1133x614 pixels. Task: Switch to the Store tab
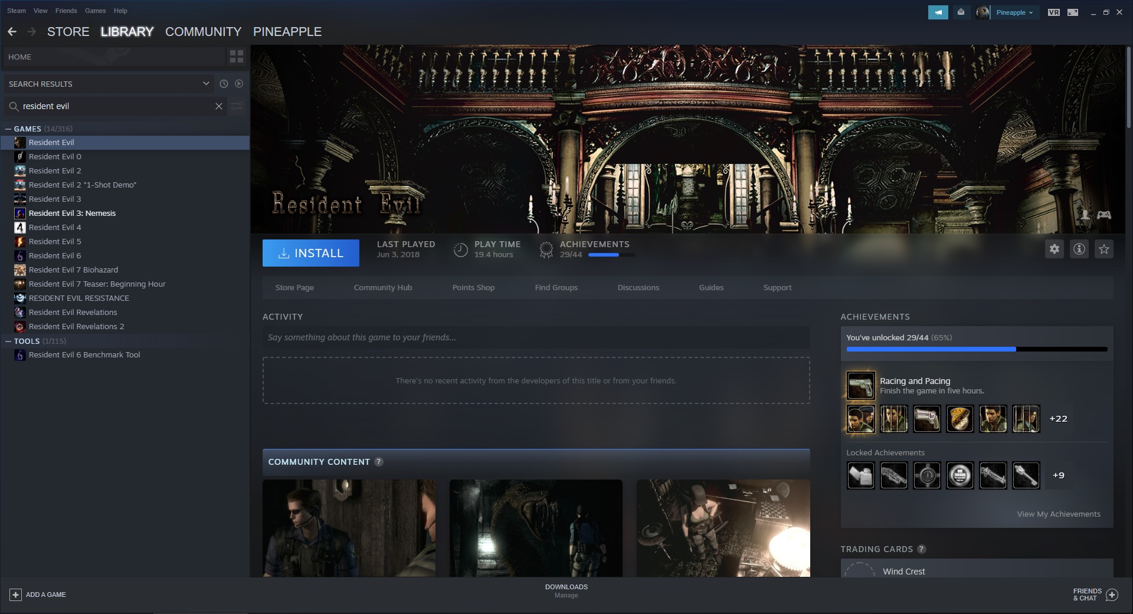(x=68, y=31)
